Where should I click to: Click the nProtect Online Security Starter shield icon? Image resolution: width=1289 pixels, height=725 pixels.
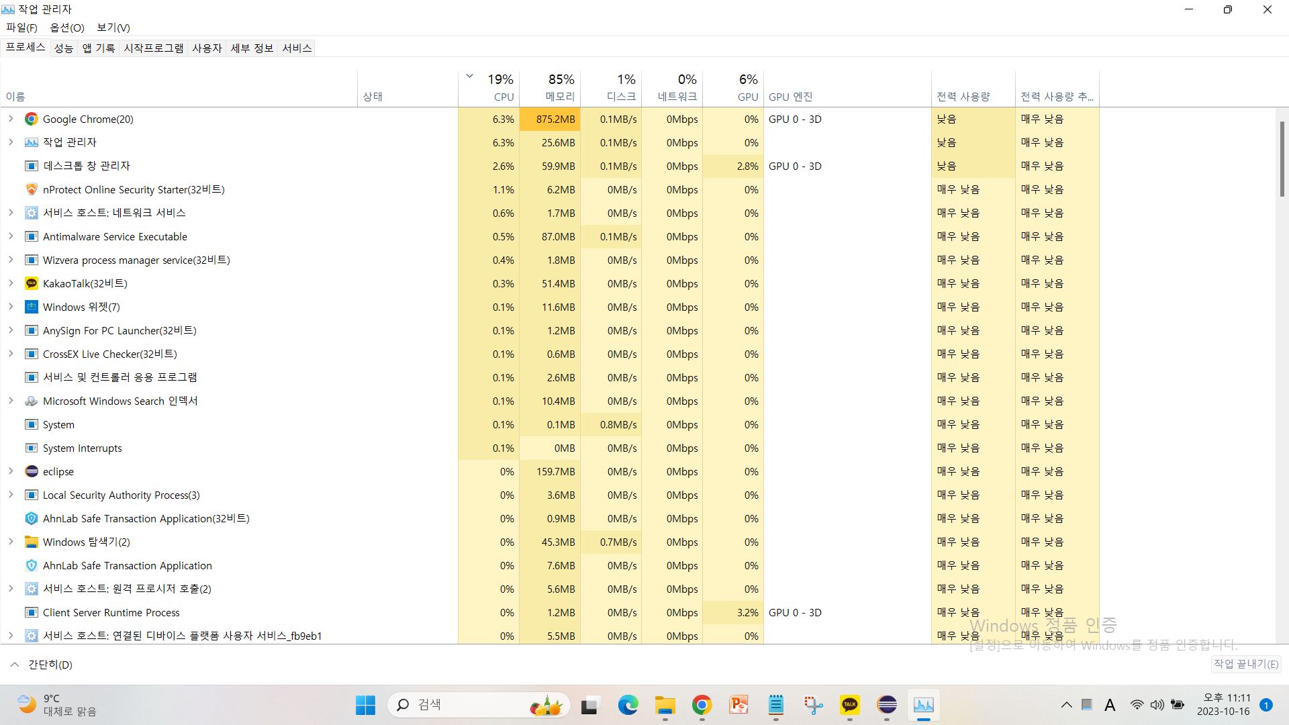32,189
